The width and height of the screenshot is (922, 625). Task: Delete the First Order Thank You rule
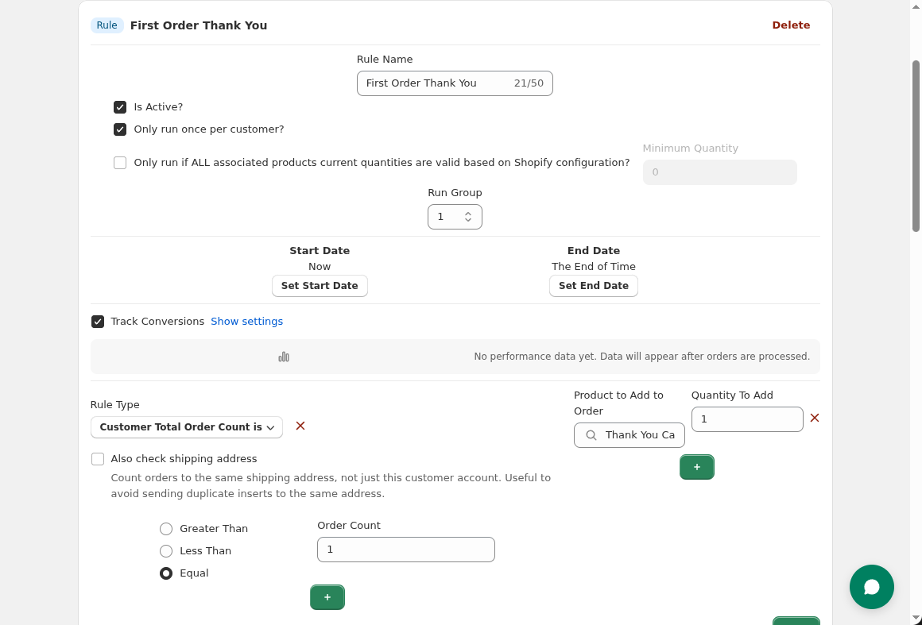[791, 25]
